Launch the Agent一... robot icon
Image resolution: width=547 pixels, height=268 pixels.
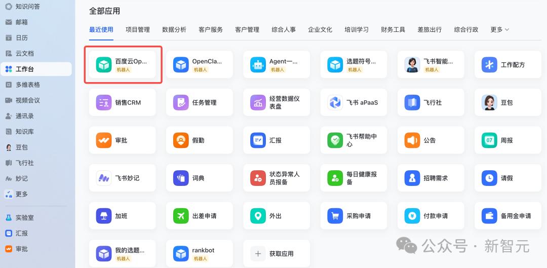click(x=258, y=65)
